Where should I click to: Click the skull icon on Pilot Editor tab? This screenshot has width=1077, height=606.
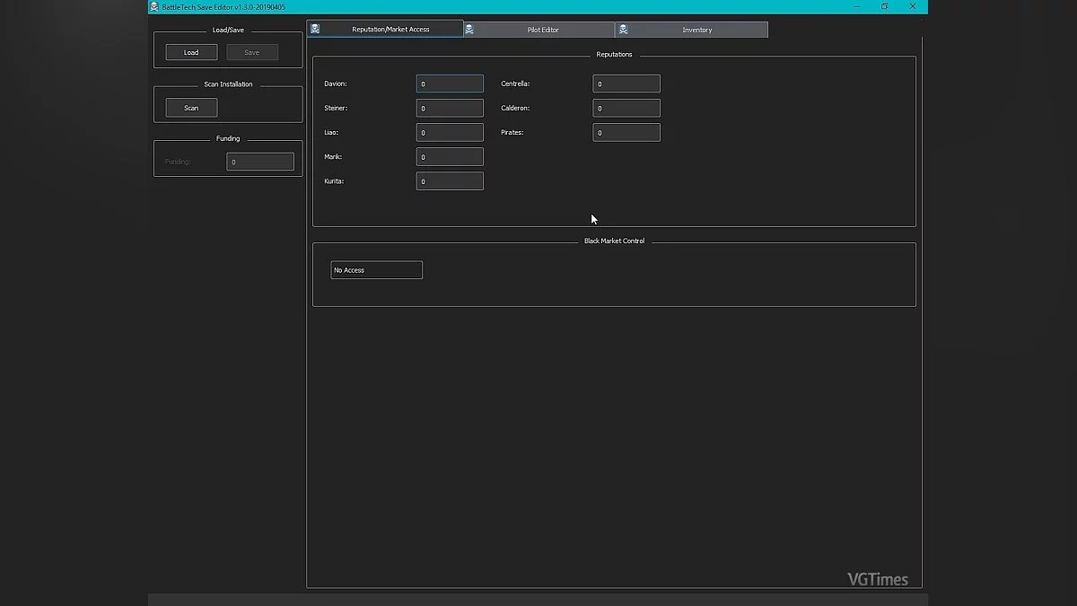pyautogui.click(x=469, y=30)
